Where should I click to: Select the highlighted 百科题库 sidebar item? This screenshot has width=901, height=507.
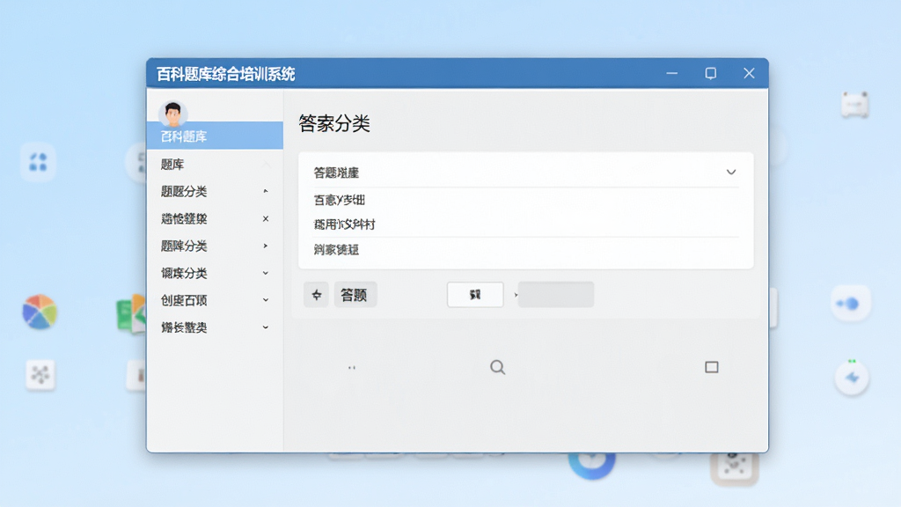[215, 136]
